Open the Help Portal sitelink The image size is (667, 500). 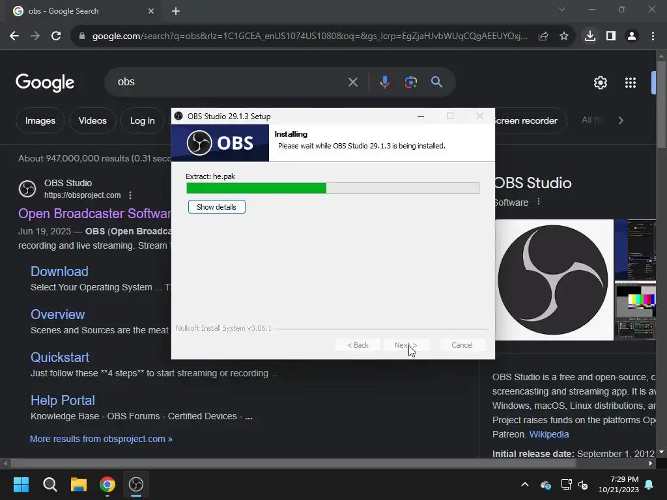(x=63, y=400)
